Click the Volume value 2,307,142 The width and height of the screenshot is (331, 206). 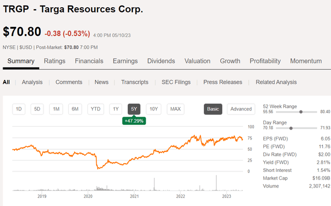pos(320,186)
